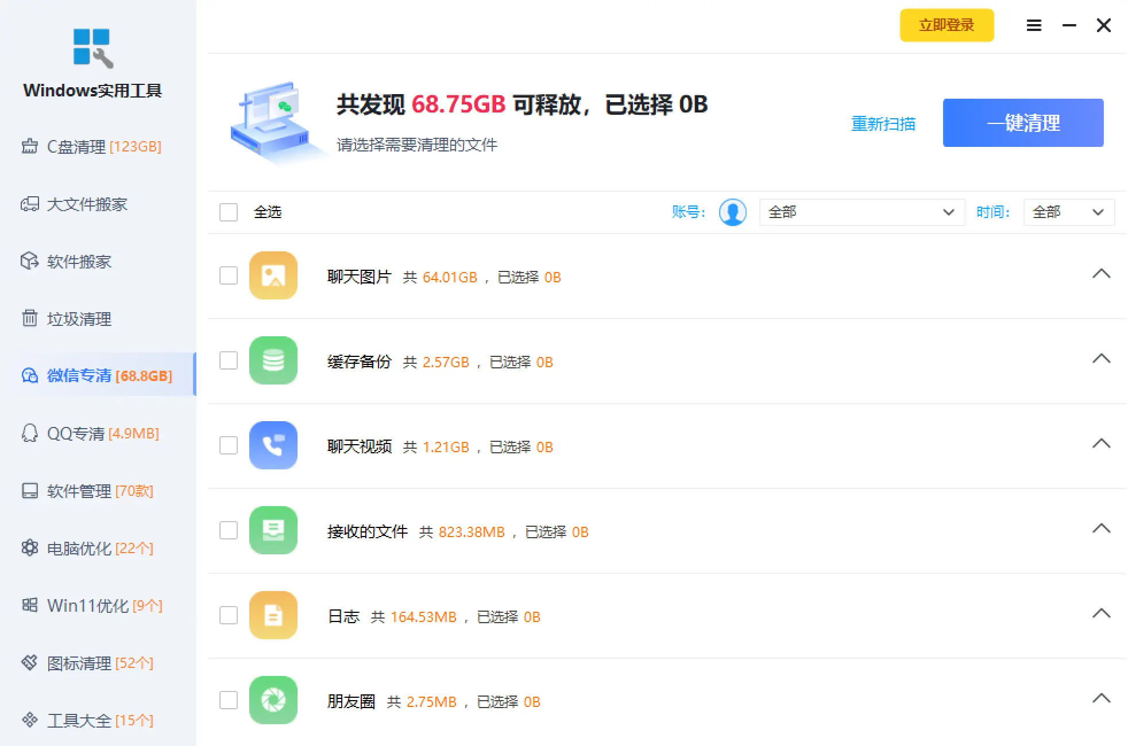This screenshot has height=746, width=1128.
Task: Tick the checkbox for 聊天图片 row
Action: pyautogui.click(x=229, y=276)
